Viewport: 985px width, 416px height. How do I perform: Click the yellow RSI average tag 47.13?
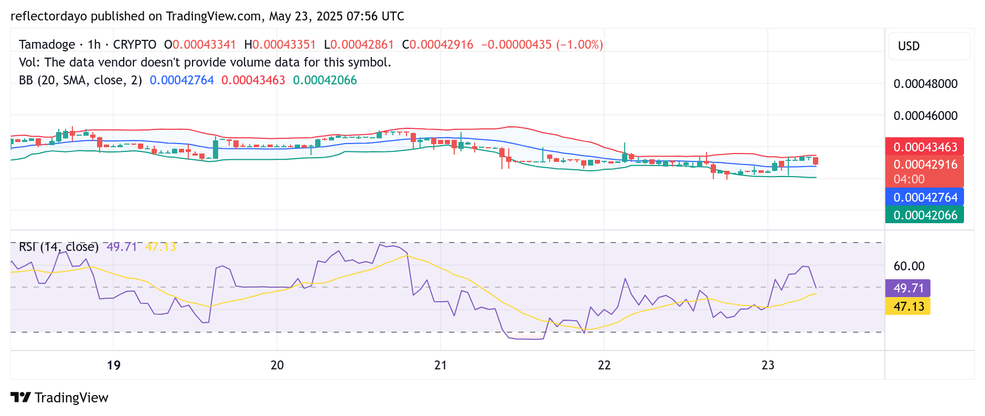click(x=908, y=306)
